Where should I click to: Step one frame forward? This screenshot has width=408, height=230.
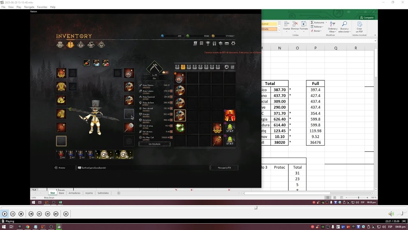[66, 214]
